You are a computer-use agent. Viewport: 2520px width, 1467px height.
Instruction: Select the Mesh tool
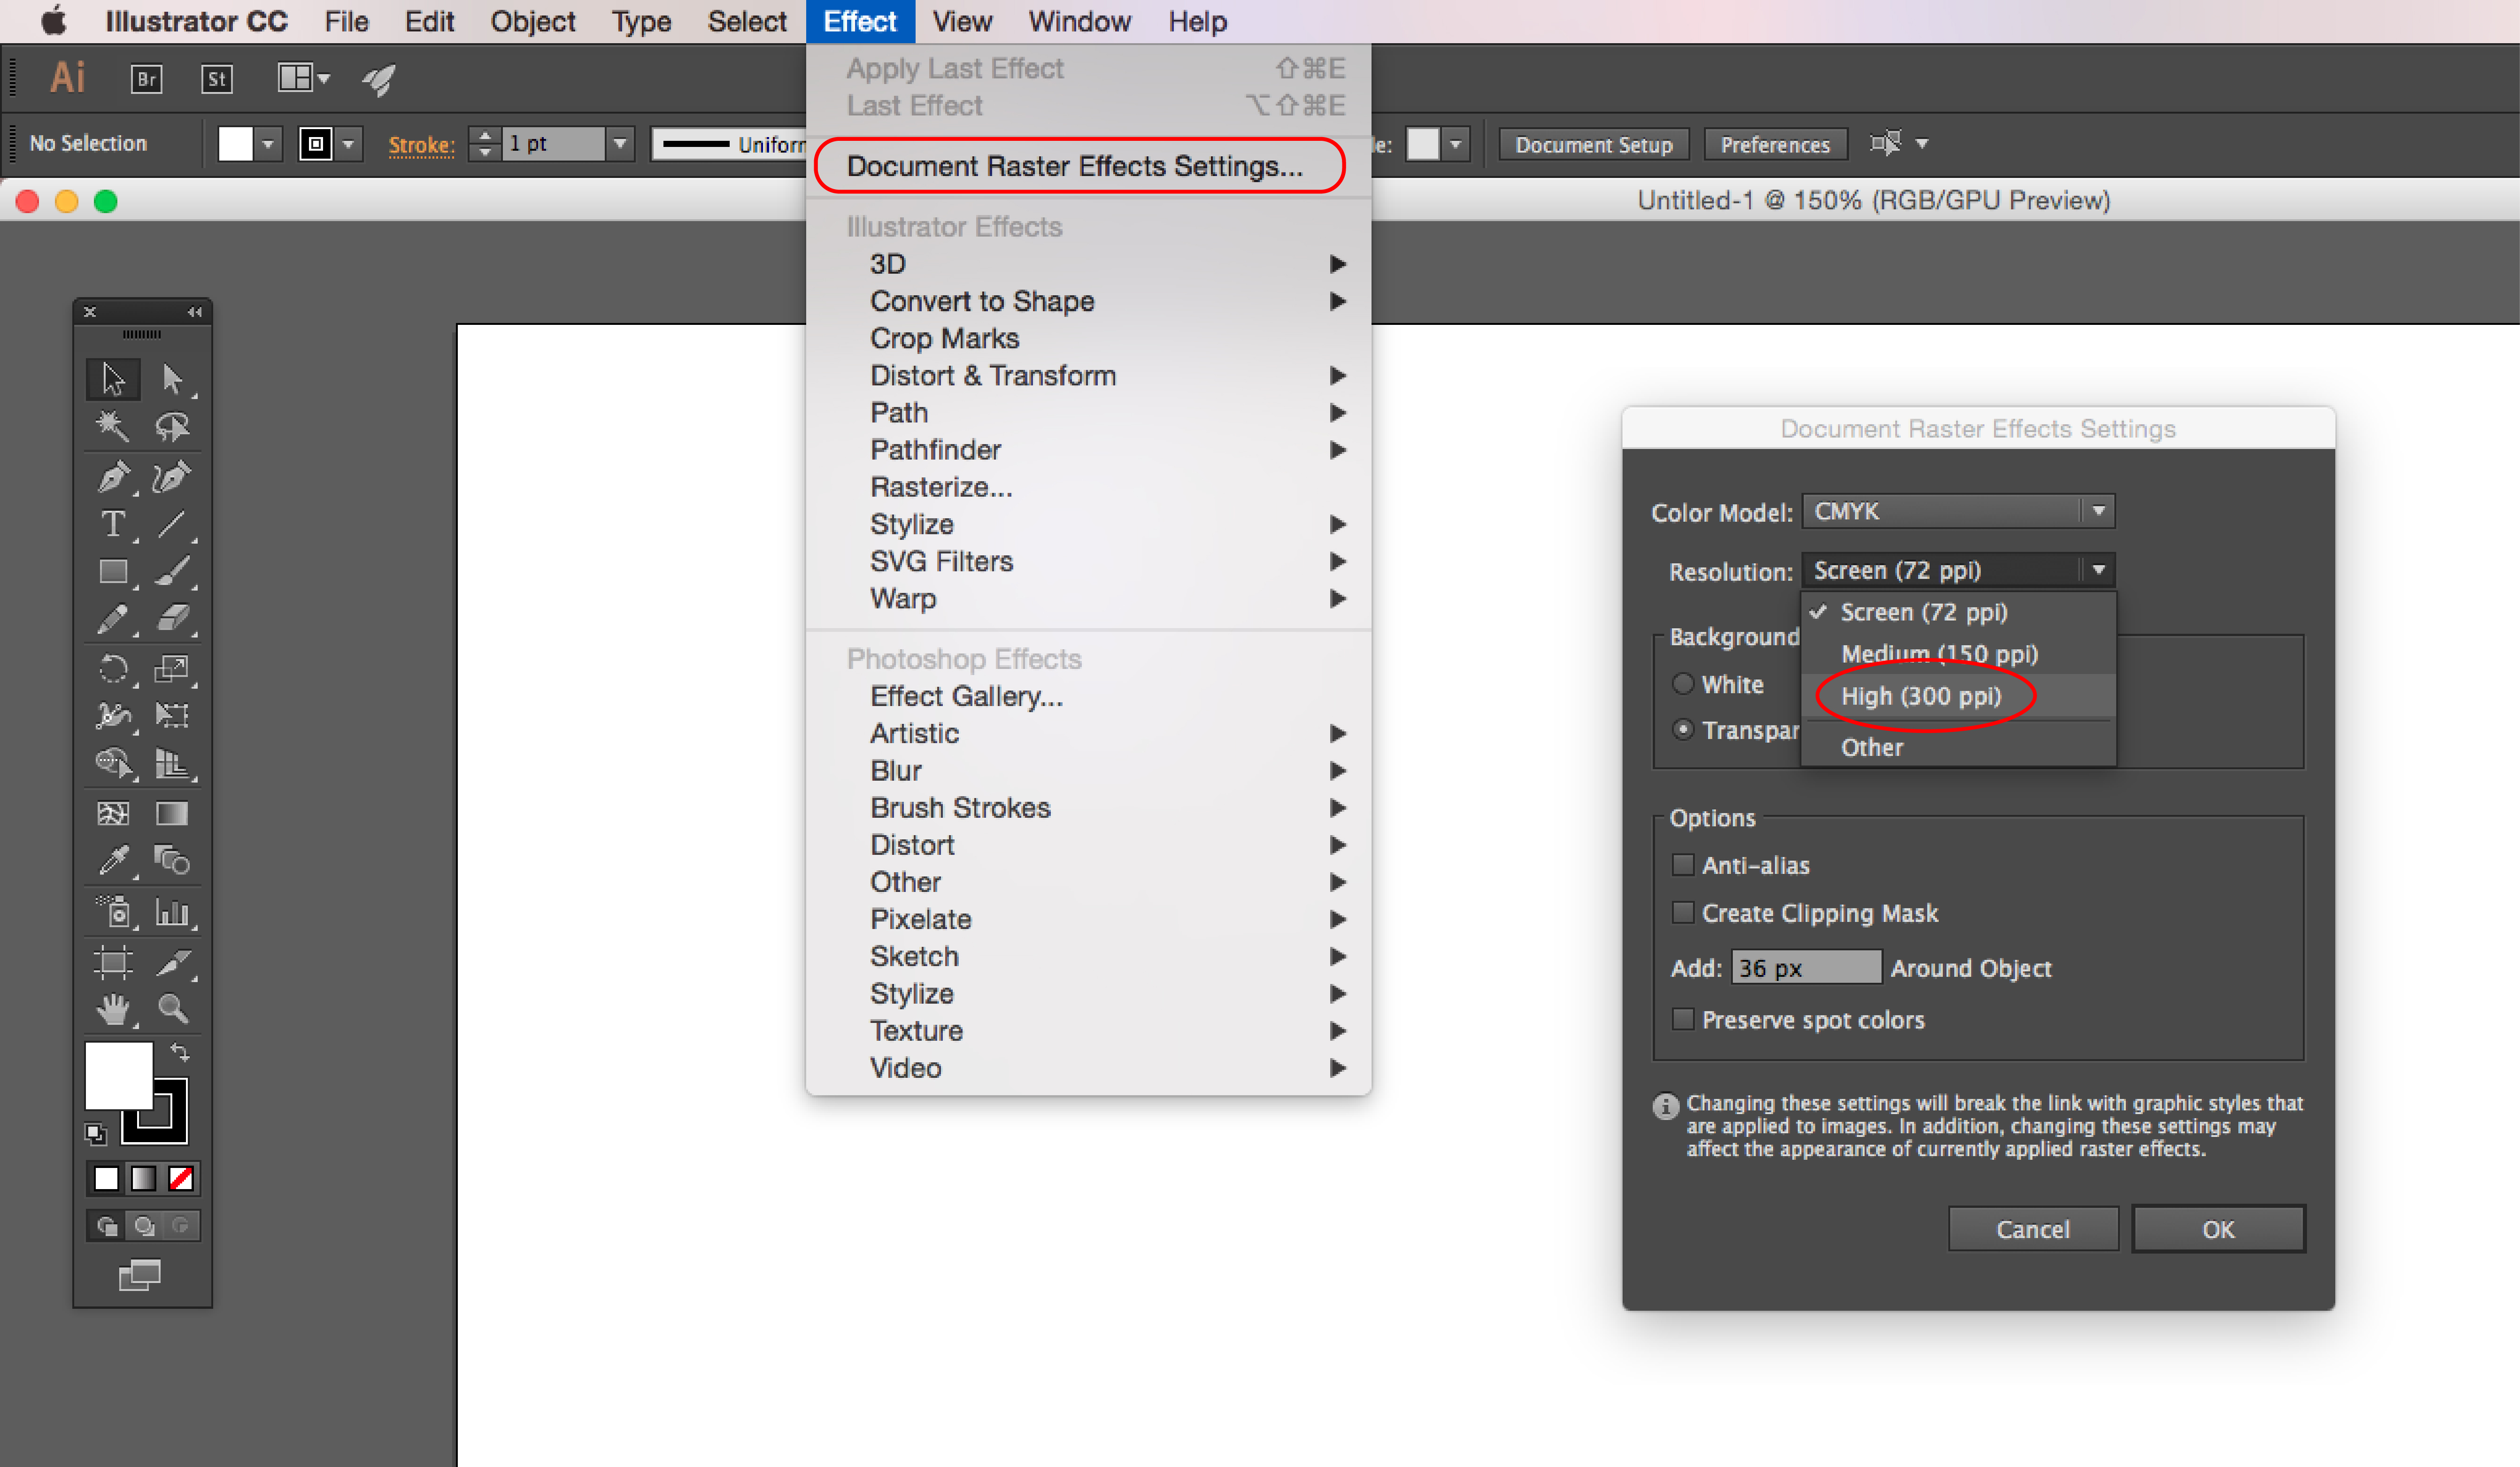coord(113,813)
